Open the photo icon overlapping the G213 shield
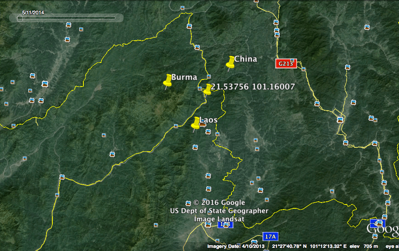The image size is (399, 251). click(292, 61)
